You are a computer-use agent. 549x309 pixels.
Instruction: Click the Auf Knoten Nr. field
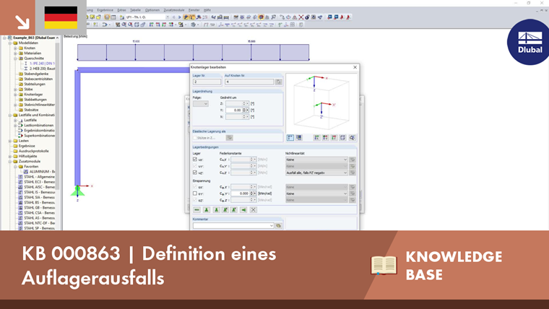249,82
